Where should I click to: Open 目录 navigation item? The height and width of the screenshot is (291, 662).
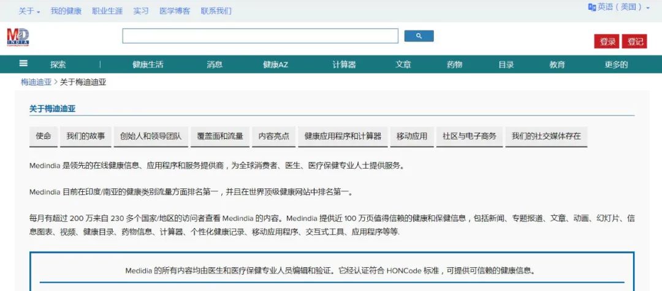click(506, 65)
